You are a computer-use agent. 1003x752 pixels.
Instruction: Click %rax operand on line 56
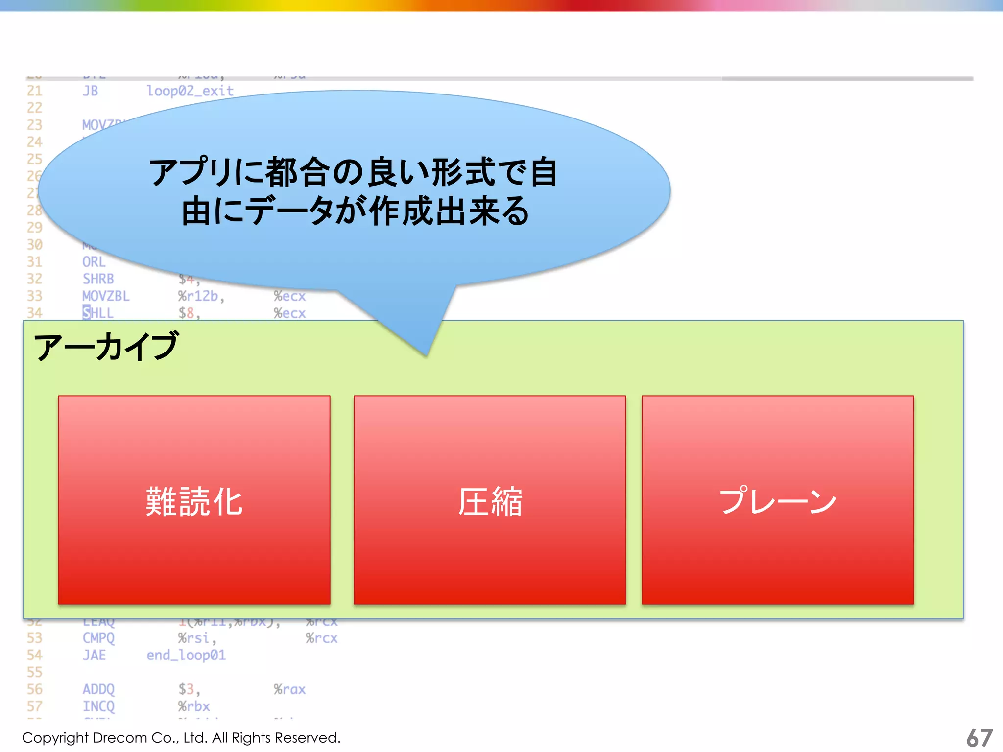click(x=289, y=690)
